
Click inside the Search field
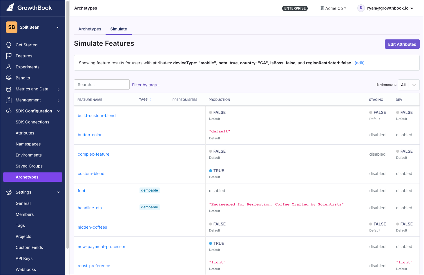click(102, 84)
